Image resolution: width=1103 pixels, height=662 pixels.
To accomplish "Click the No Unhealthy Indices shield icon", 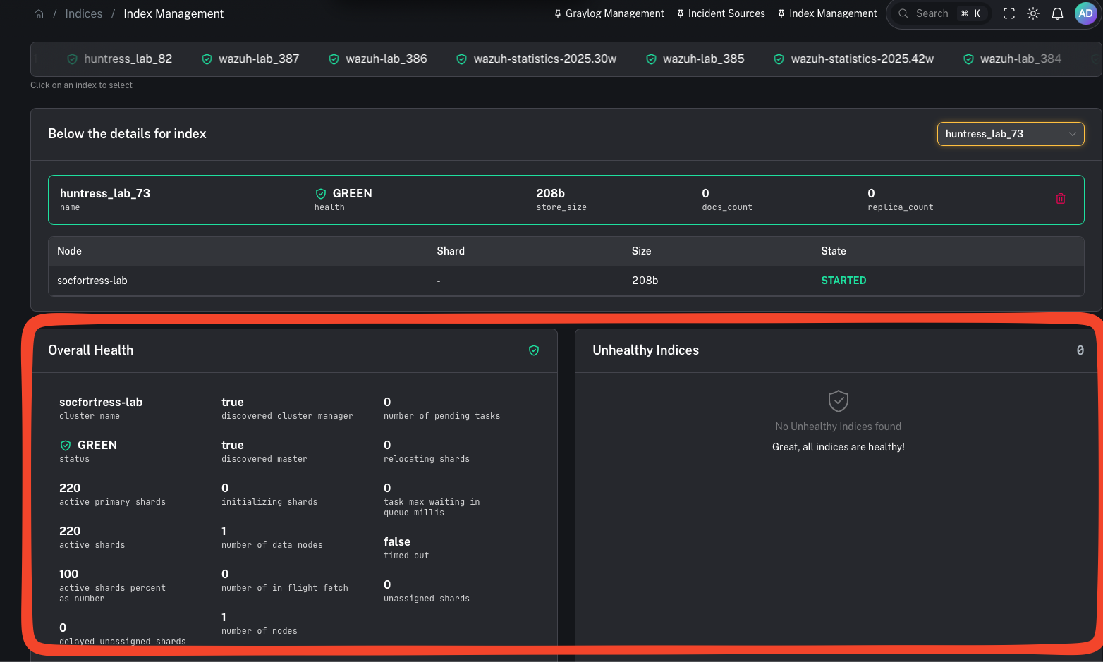I will pos(838,401).
